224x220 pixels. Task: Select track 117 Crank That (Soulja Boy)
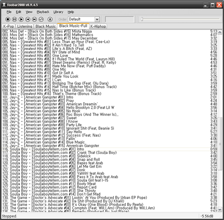tap(110, 153)
